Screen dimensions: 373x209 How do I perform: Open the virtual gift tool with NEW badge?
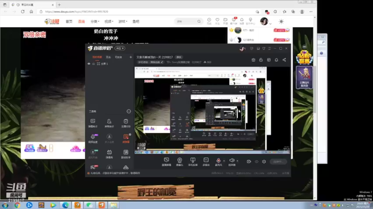click(x=93, y=154)
